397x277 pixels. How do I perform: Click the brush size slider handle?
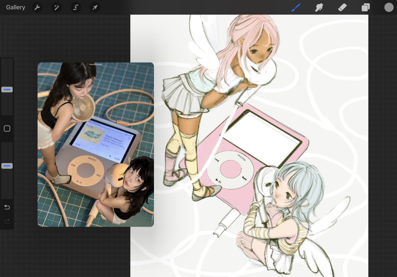coord(7,90)
